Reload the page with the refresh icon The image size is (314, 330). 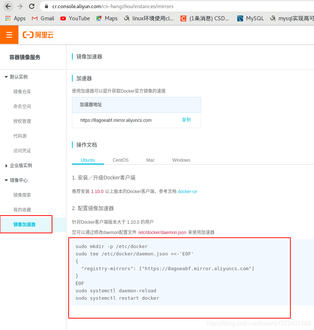(x=32, y=6)
